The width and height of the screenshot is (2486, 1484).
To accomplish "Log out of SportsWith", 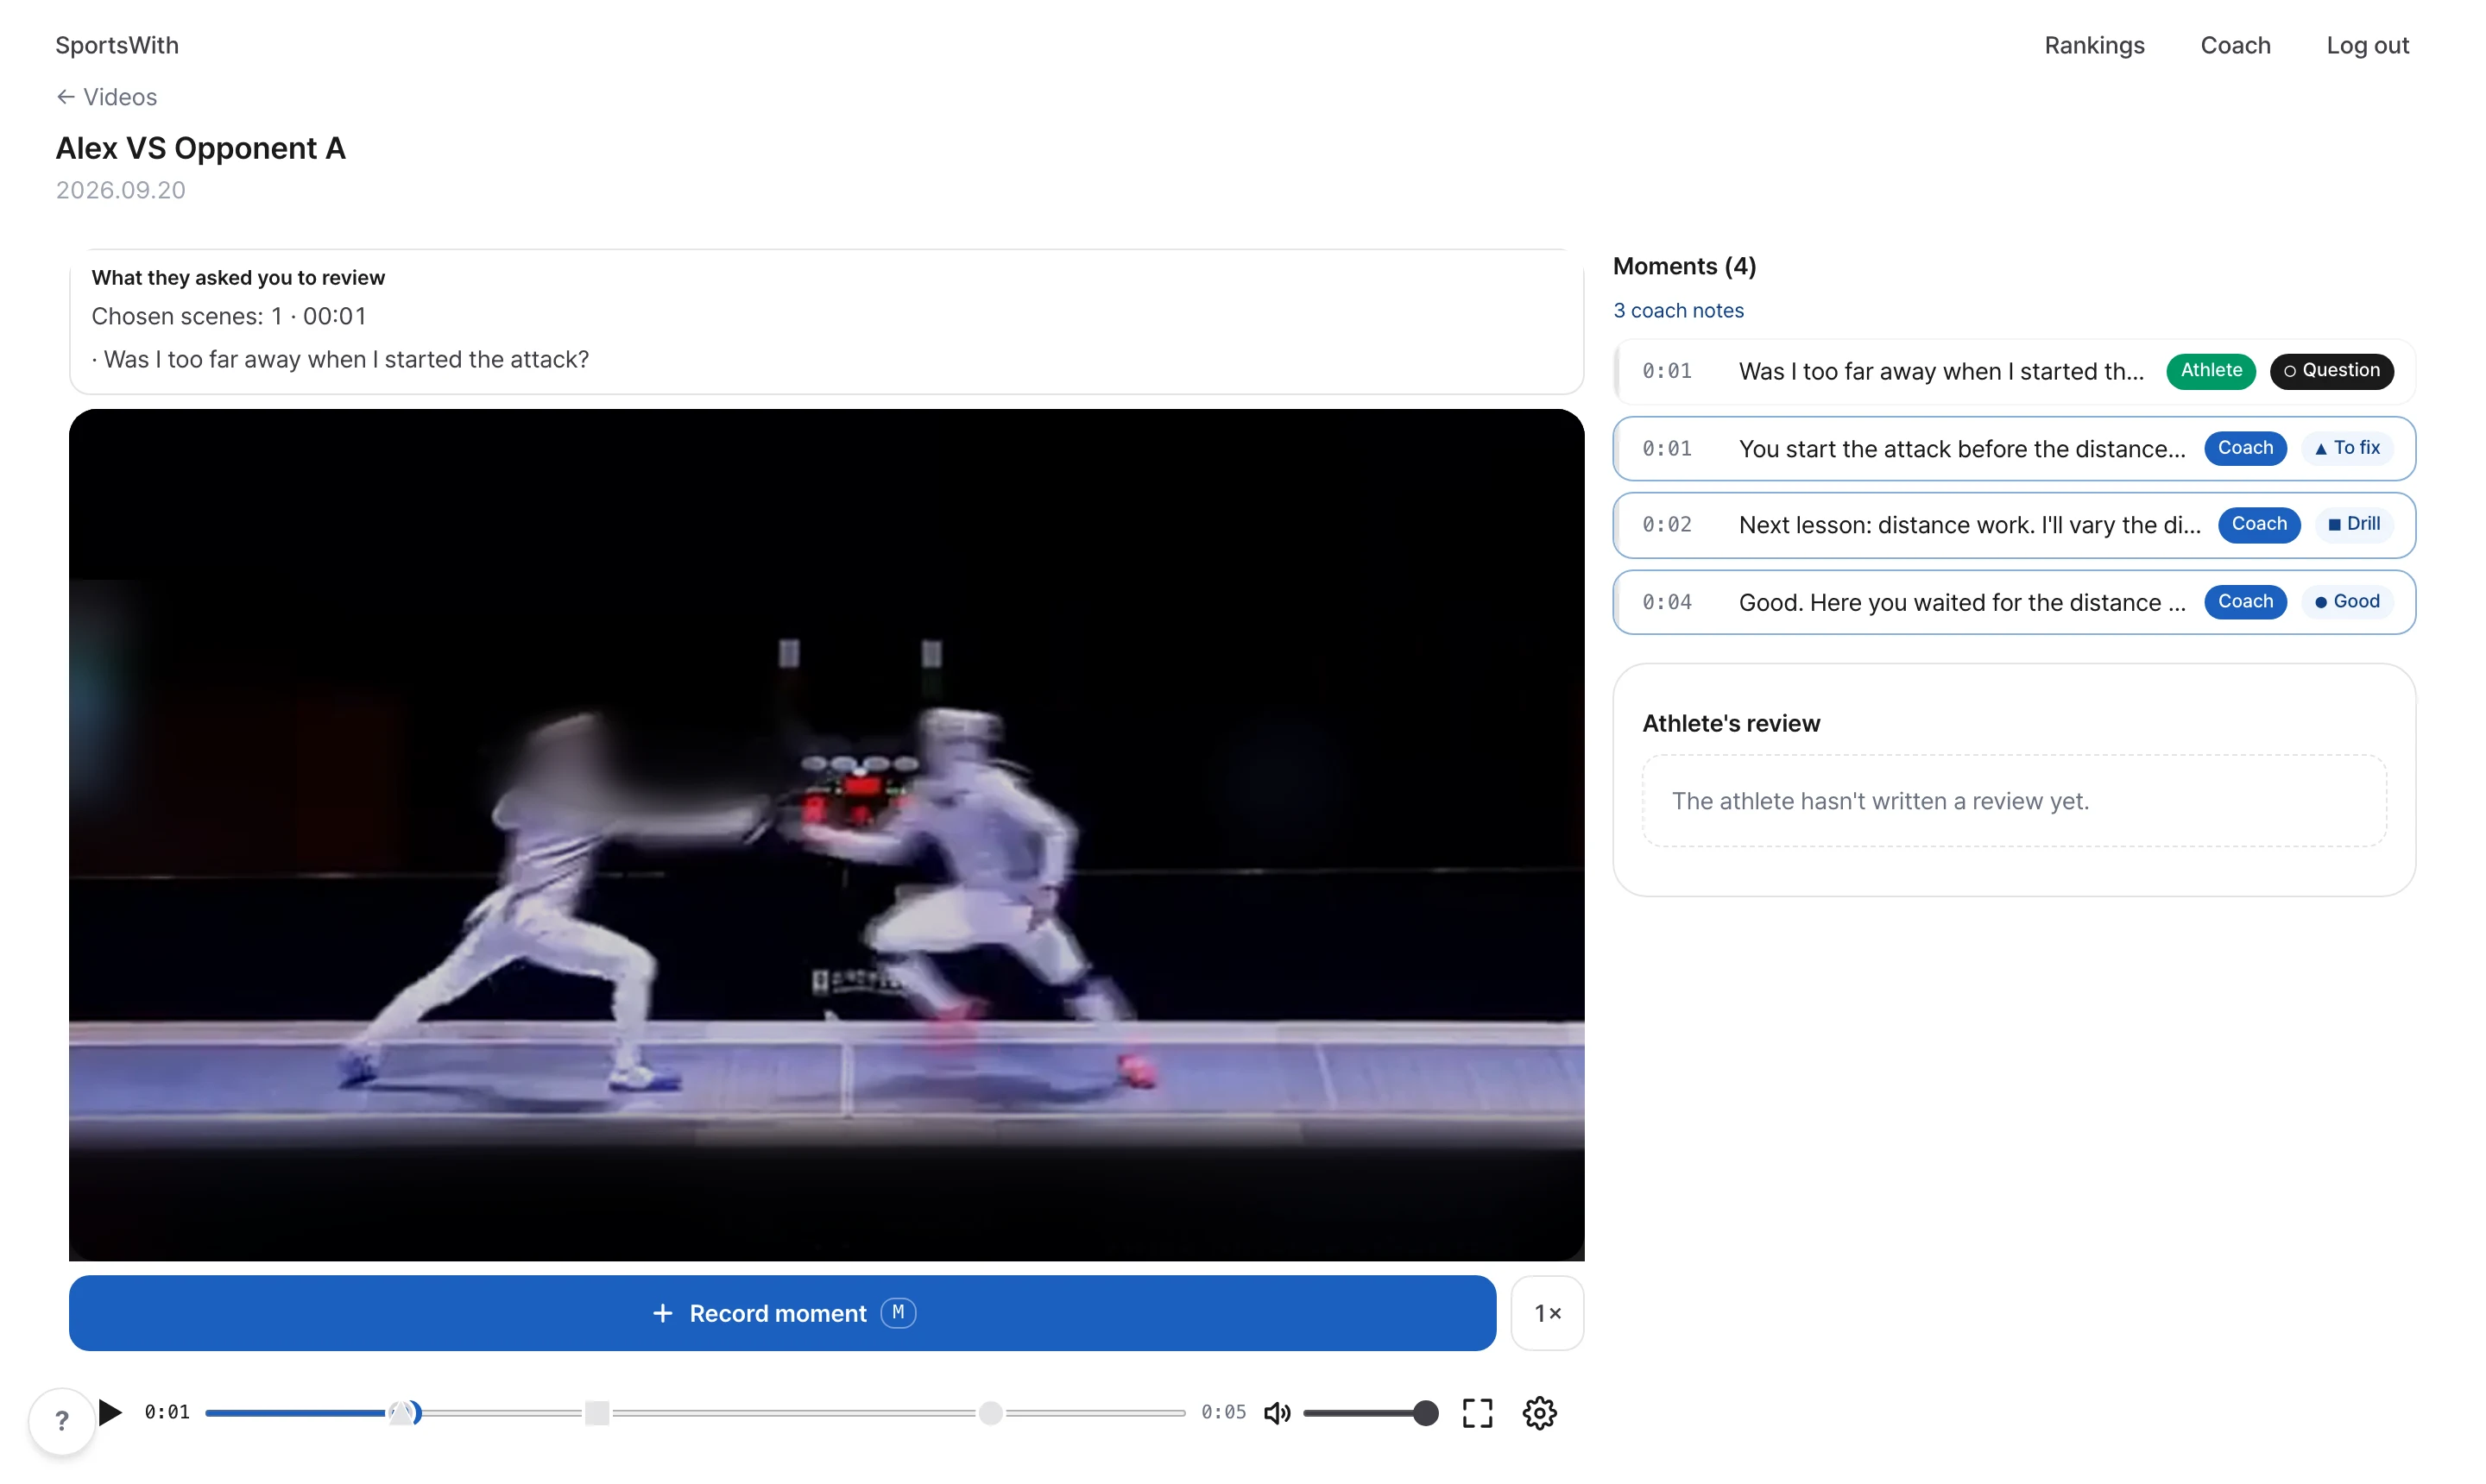I will pyautogui.click(x=2367, y=45).
